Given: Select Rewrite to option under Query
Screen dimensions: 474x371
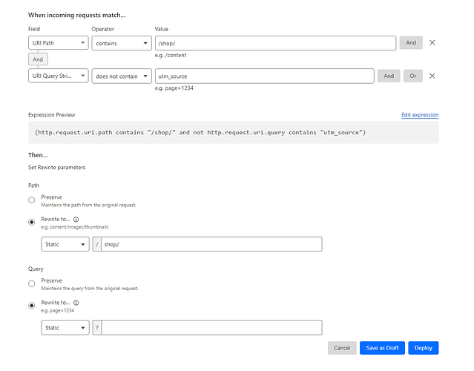Looking at the screenshot, I should click(31, 303).
